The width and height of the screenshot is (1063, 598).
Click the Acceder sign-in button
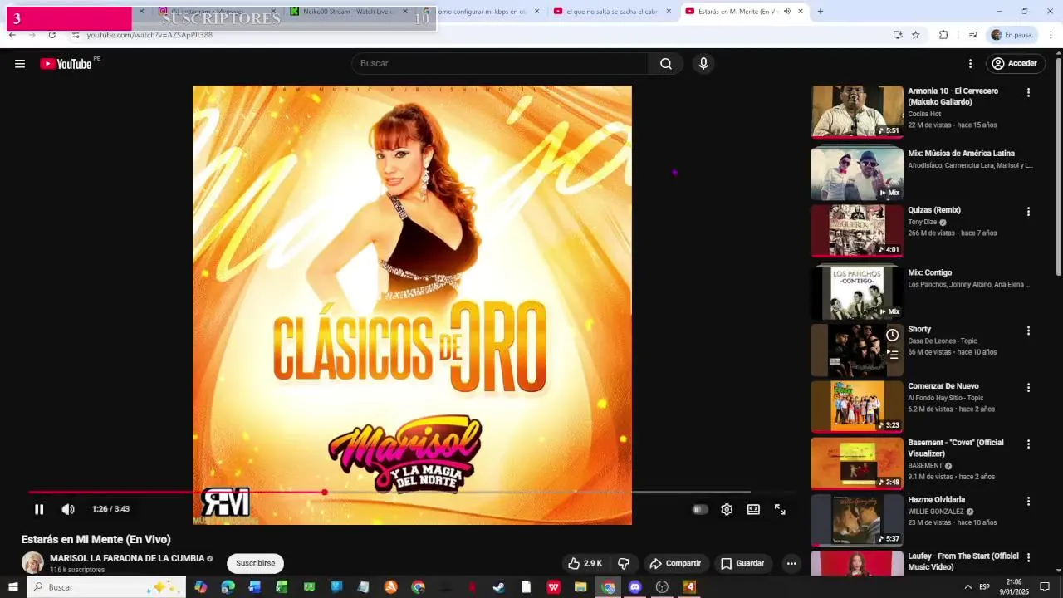(x=1014, y=64)
